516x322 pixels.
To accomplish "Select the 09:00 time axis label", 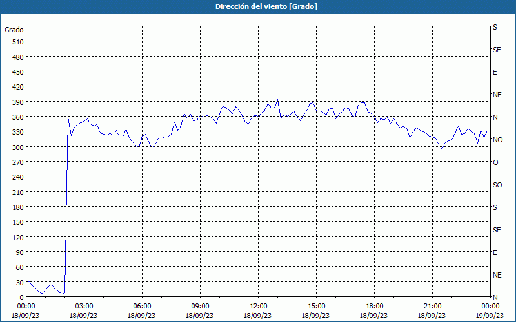I will click(x=200, y=307).
